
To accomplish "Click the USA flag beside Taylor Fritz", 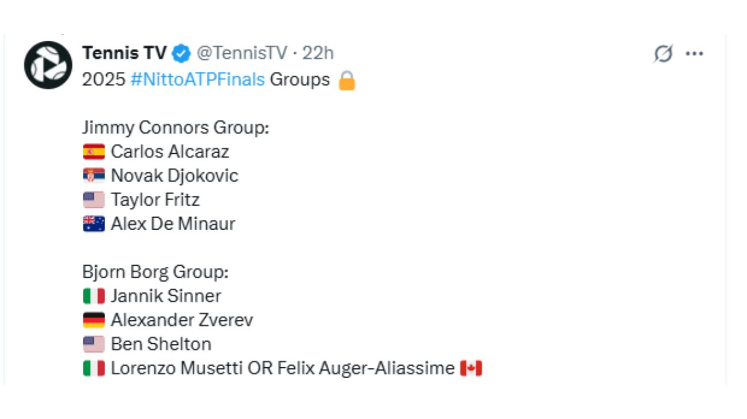I will (x=94, y=200).
